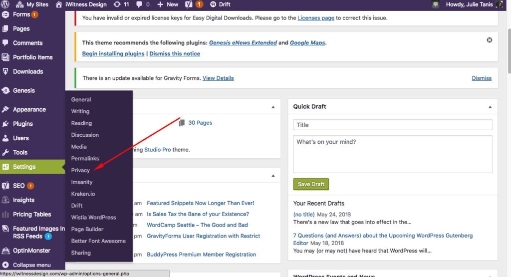
Task: Open the 30 Pages link
Action: point(200,123)
